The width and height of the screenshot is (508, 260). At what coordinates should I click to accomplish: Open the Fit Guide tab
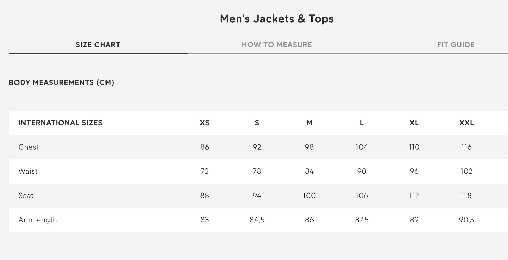(x=456, y=45)
